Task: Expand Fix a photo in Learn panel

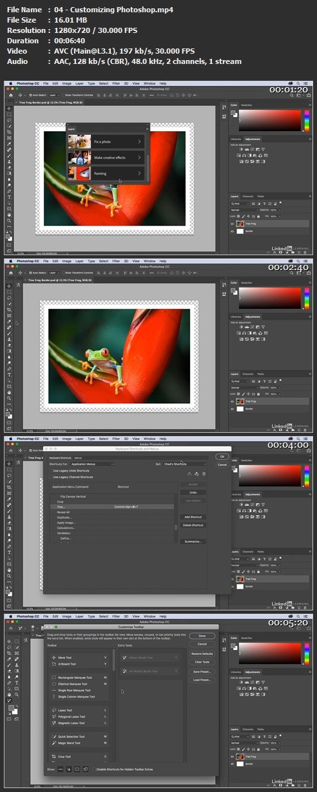Action: coord(105,141)
